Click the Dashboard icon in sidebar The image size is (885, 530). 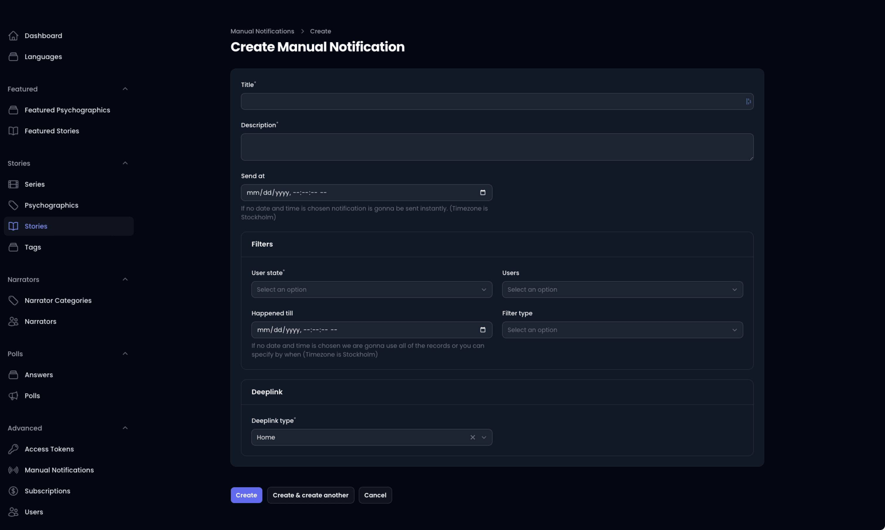13,36
